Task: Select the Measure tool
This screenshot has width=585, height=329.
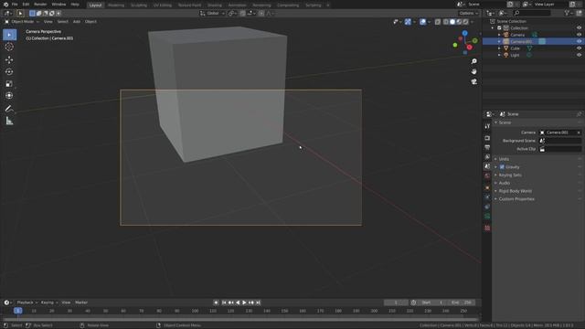Action: pyautogui.click(x=9, y=121)
